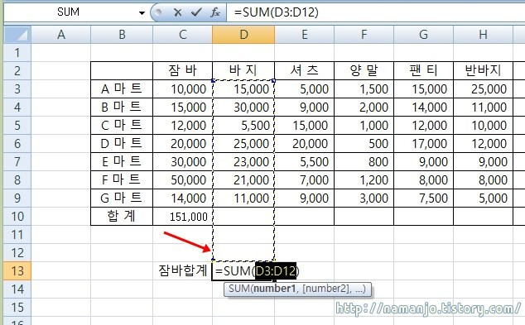This screenshot has width=525, height=325.
Task: Select the column E header
Action: [x=305, y=35]
